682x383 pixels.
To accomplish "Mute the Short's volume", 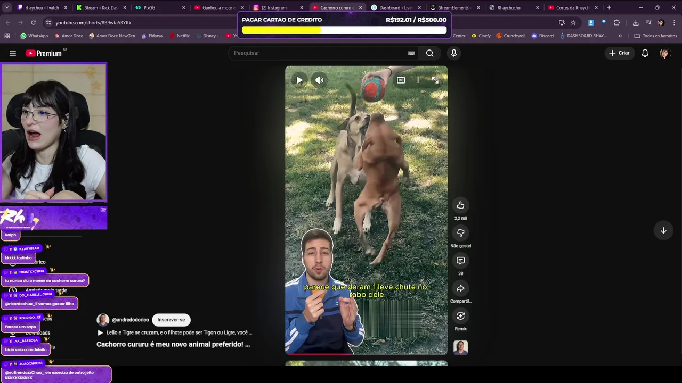I will [319, 80].
